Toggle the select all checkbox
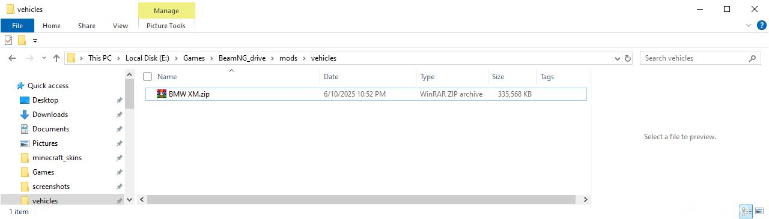 (x=148, y=77)
